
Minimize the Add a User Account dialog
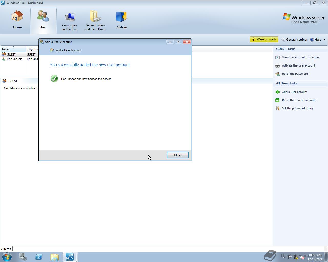170,42
